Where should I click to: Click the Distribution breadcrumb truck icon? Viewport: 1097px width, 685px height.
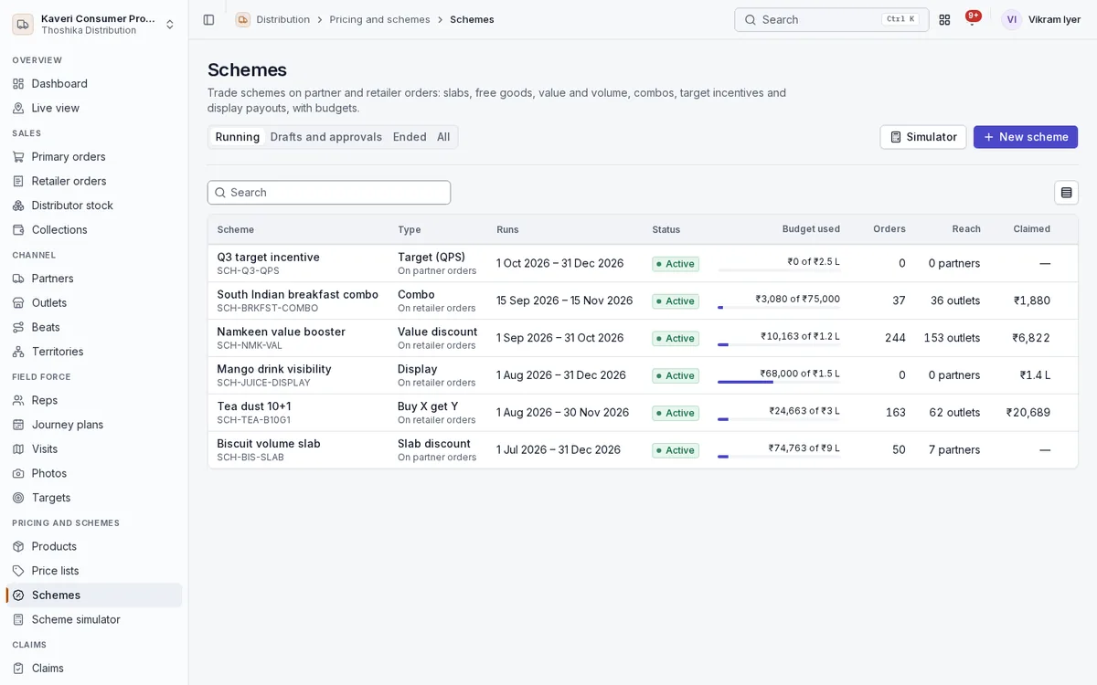point(242,19)
